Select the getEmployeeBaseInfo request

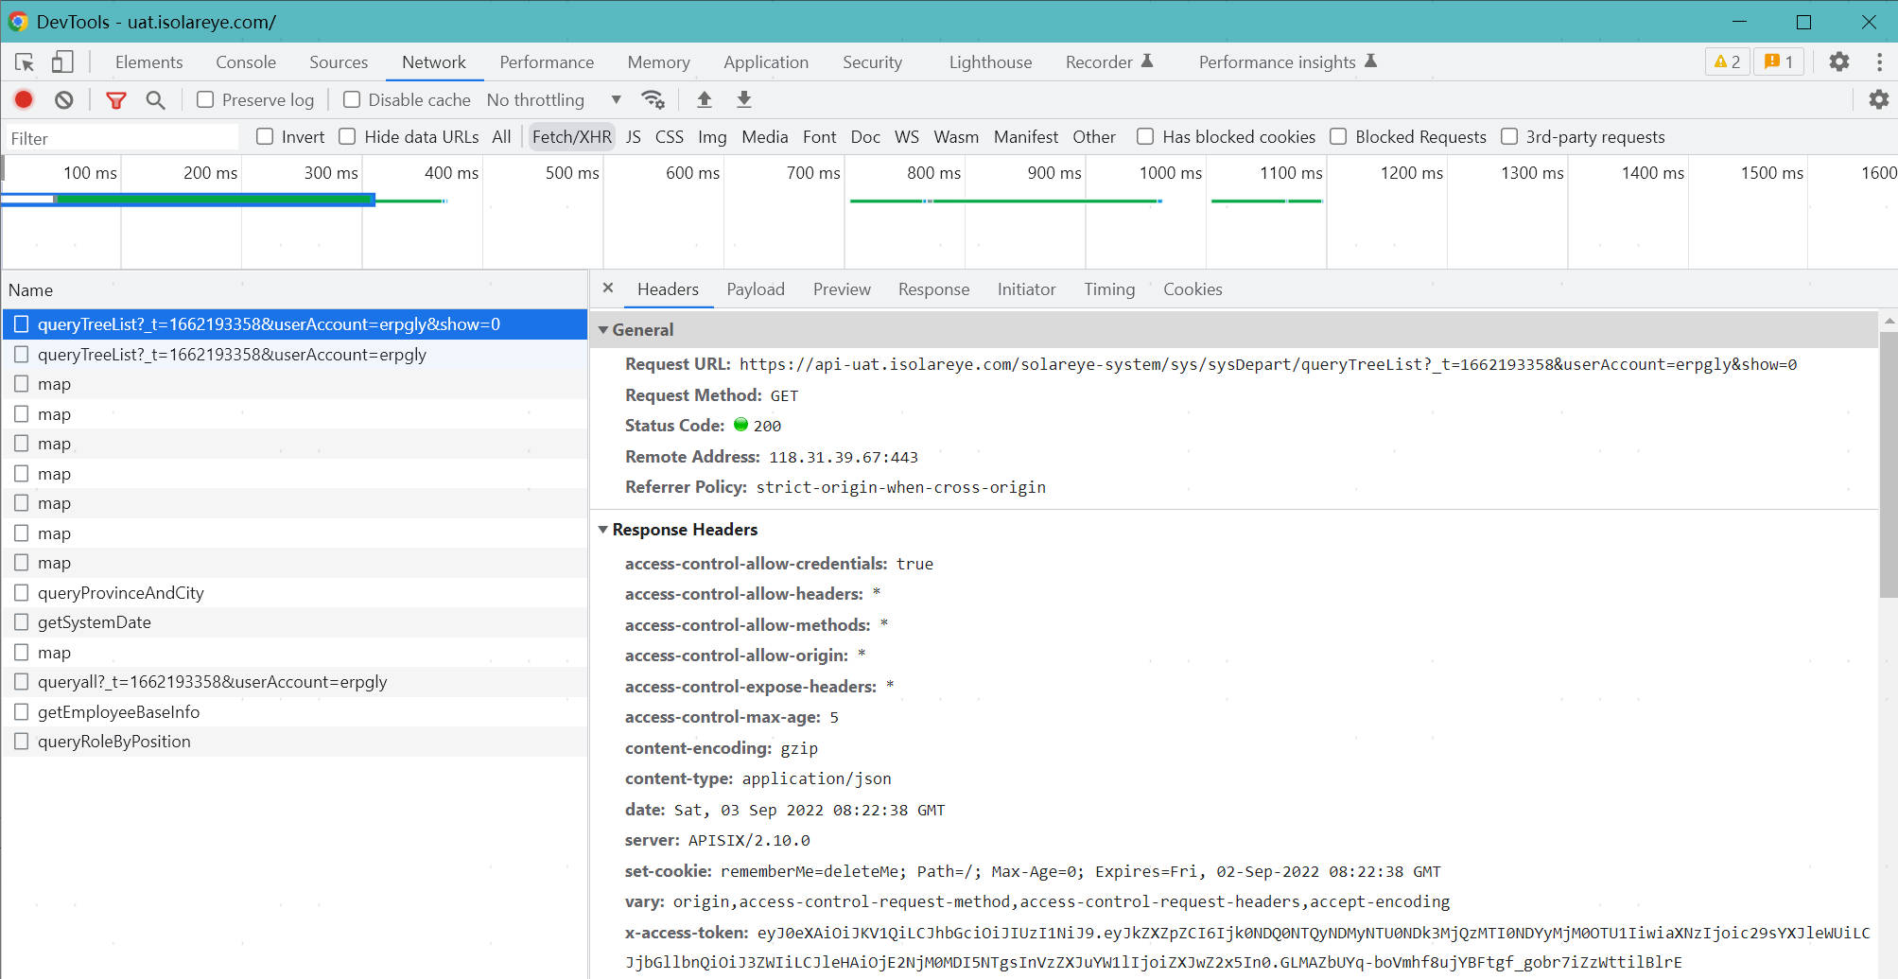pyautogui.click(x=118, y=712)
